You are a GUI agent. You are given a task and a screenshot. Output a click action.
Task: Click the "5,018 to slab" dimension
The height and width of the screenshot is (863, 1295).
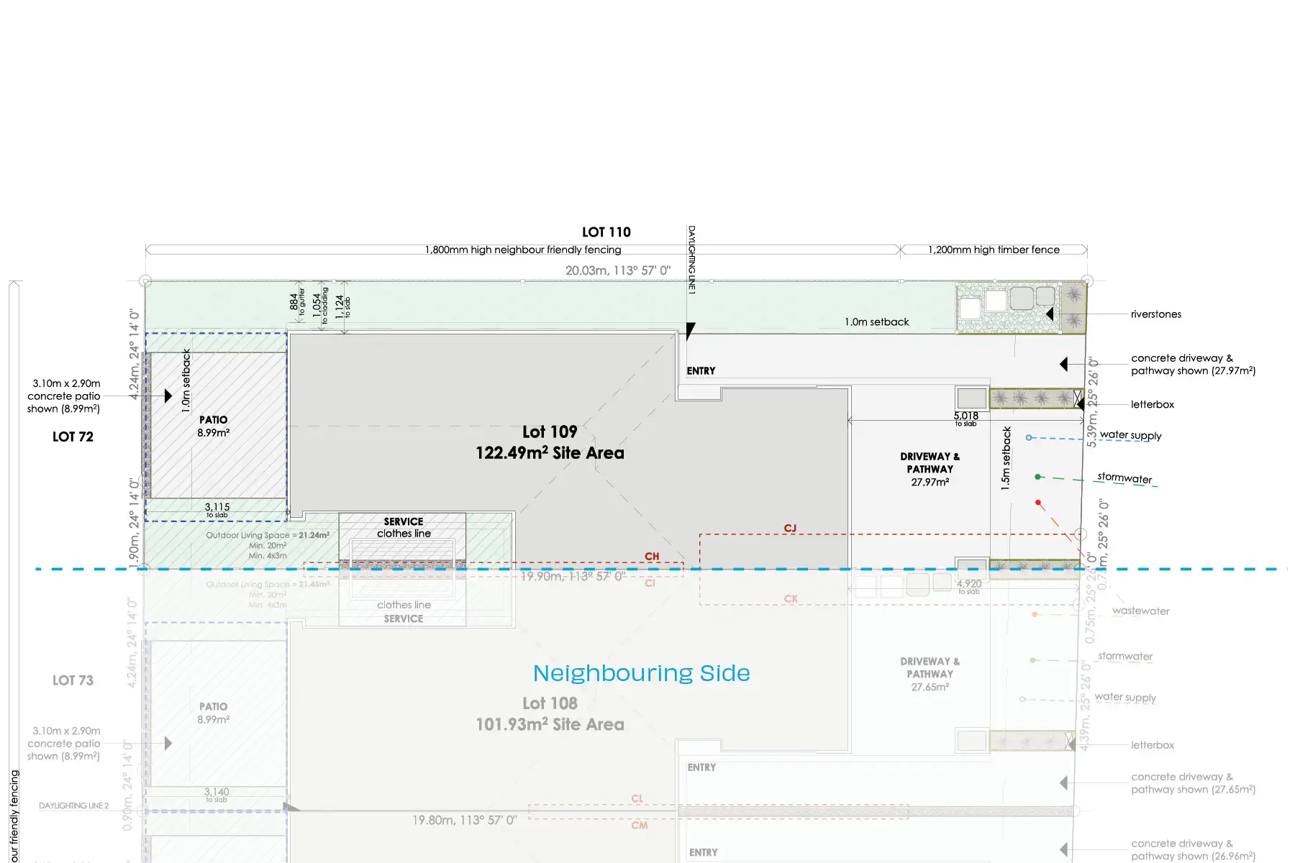click(x=966, y=418)
